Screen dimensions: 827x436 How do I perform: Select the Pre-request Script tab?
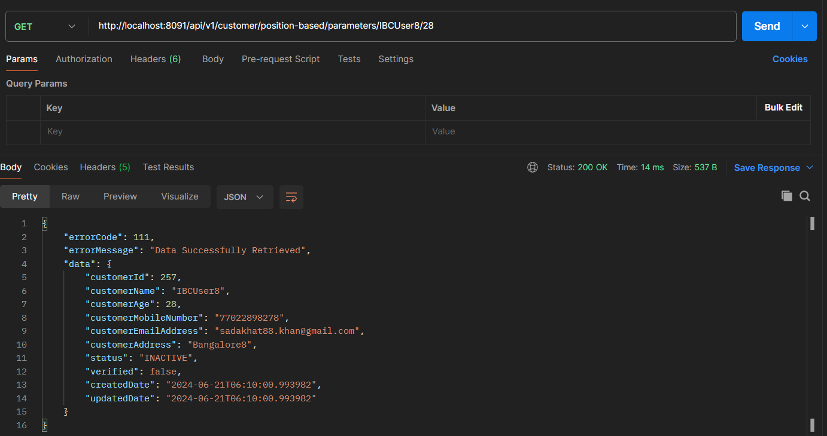(x=281, y=59)
